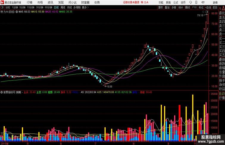Open the 交易 menu
Viewport: 225px width, 145px height.
pos(97,2)
